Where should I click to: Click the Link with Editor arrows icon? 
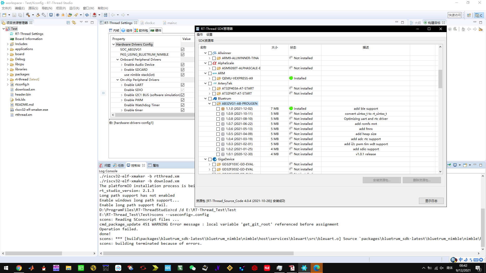pyautogui.click(x=74, y=22)
